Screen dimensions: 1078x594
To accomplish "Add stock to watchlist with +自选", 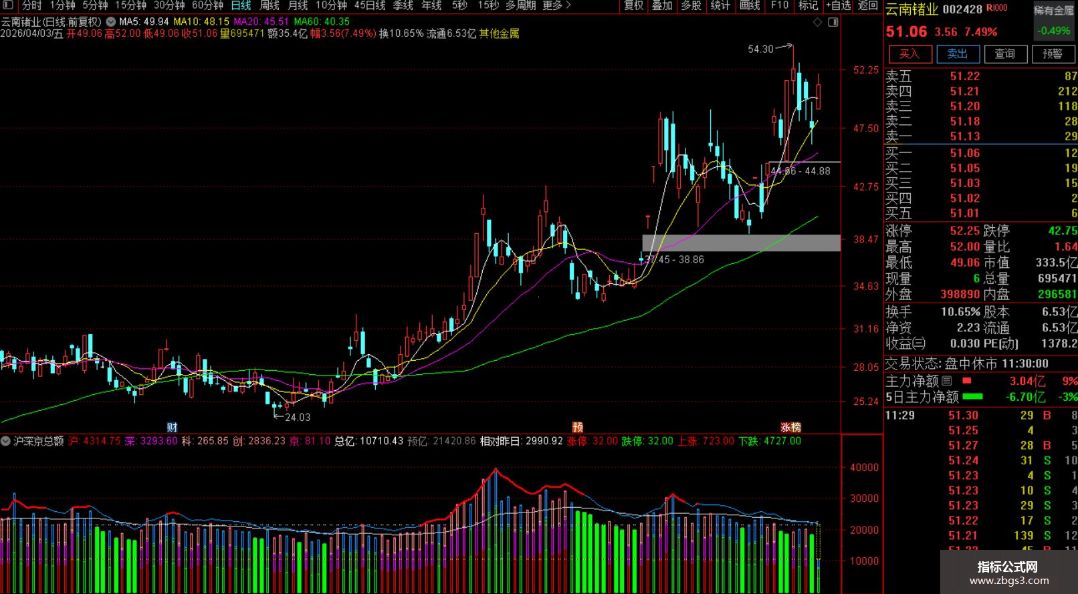I will [x=839, y=5].
